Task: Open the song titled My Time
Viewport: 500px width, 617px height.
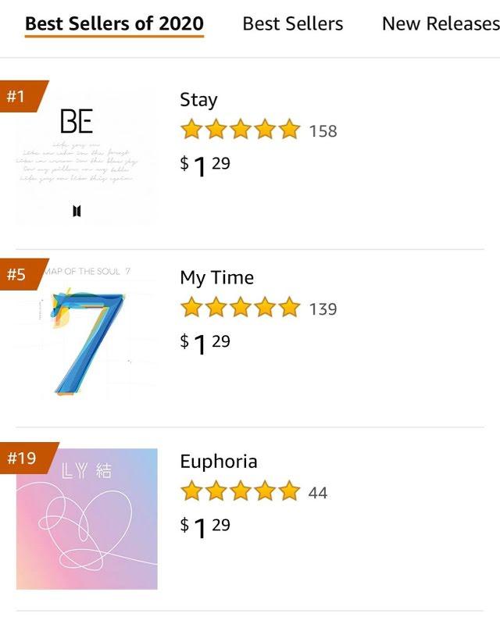Action: pos(216,278)
